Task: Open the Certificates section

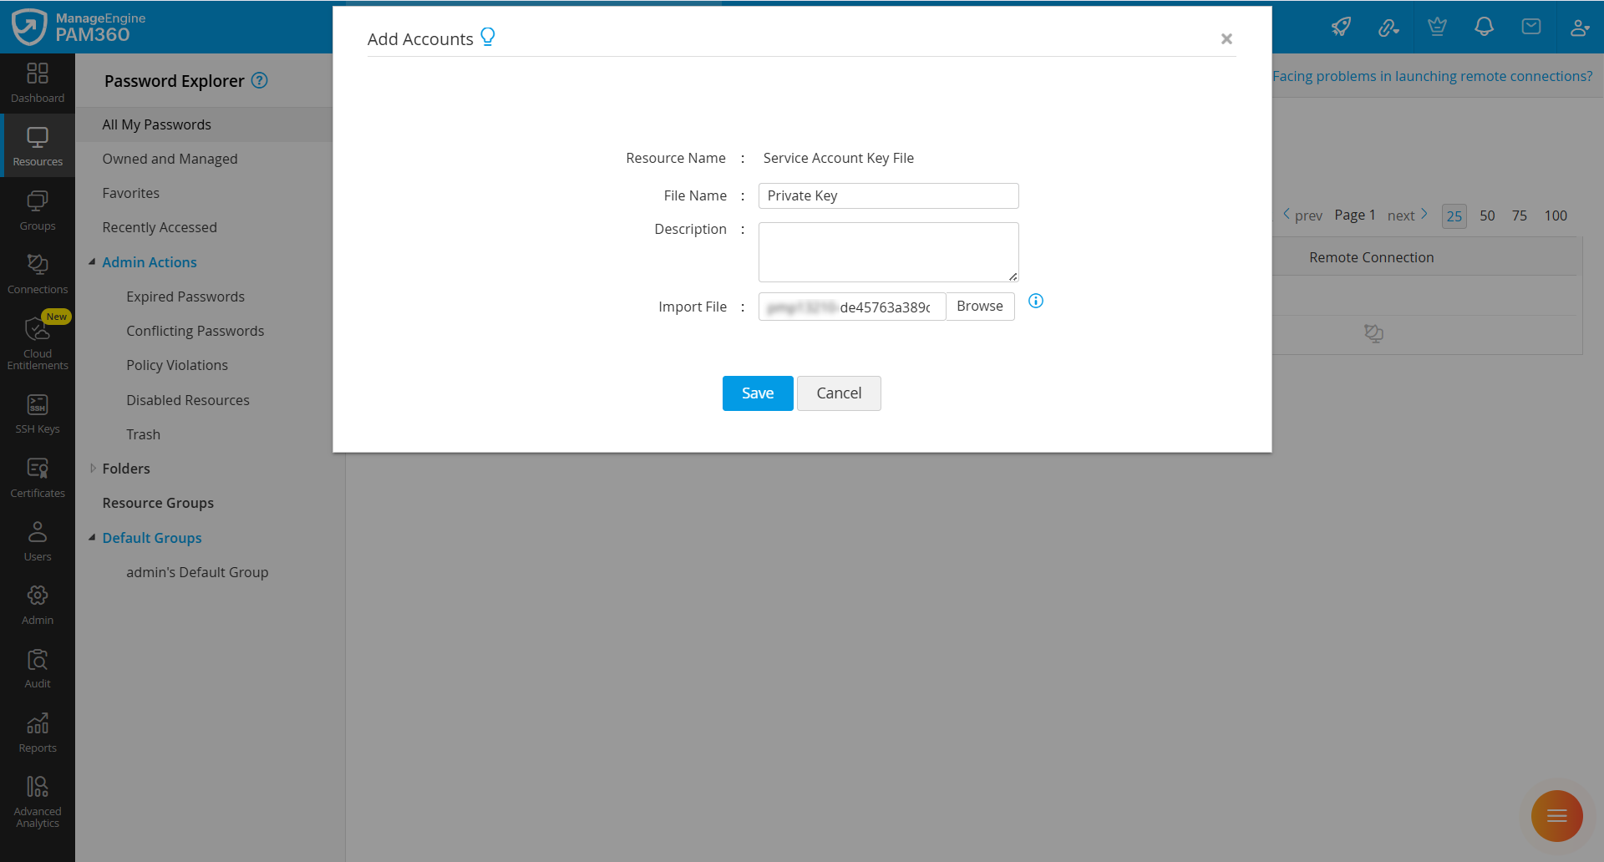Action: [38, 475]
